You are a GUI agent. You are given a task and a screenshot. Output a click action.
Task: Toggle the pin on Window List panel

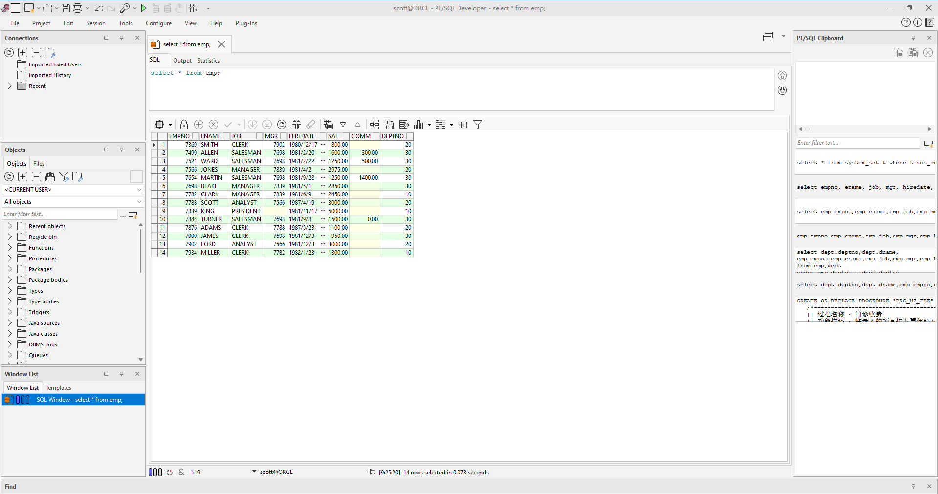(122, 374)
